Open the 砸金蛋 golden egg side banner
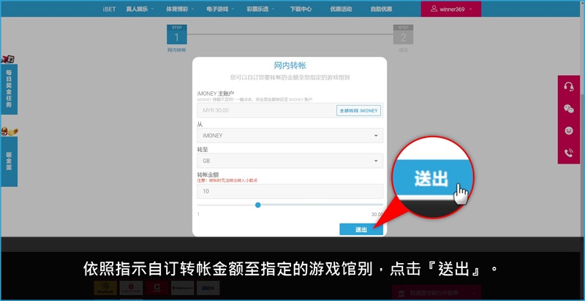The height and width of the screenshot is (301, 585). (x=9, y=161)
